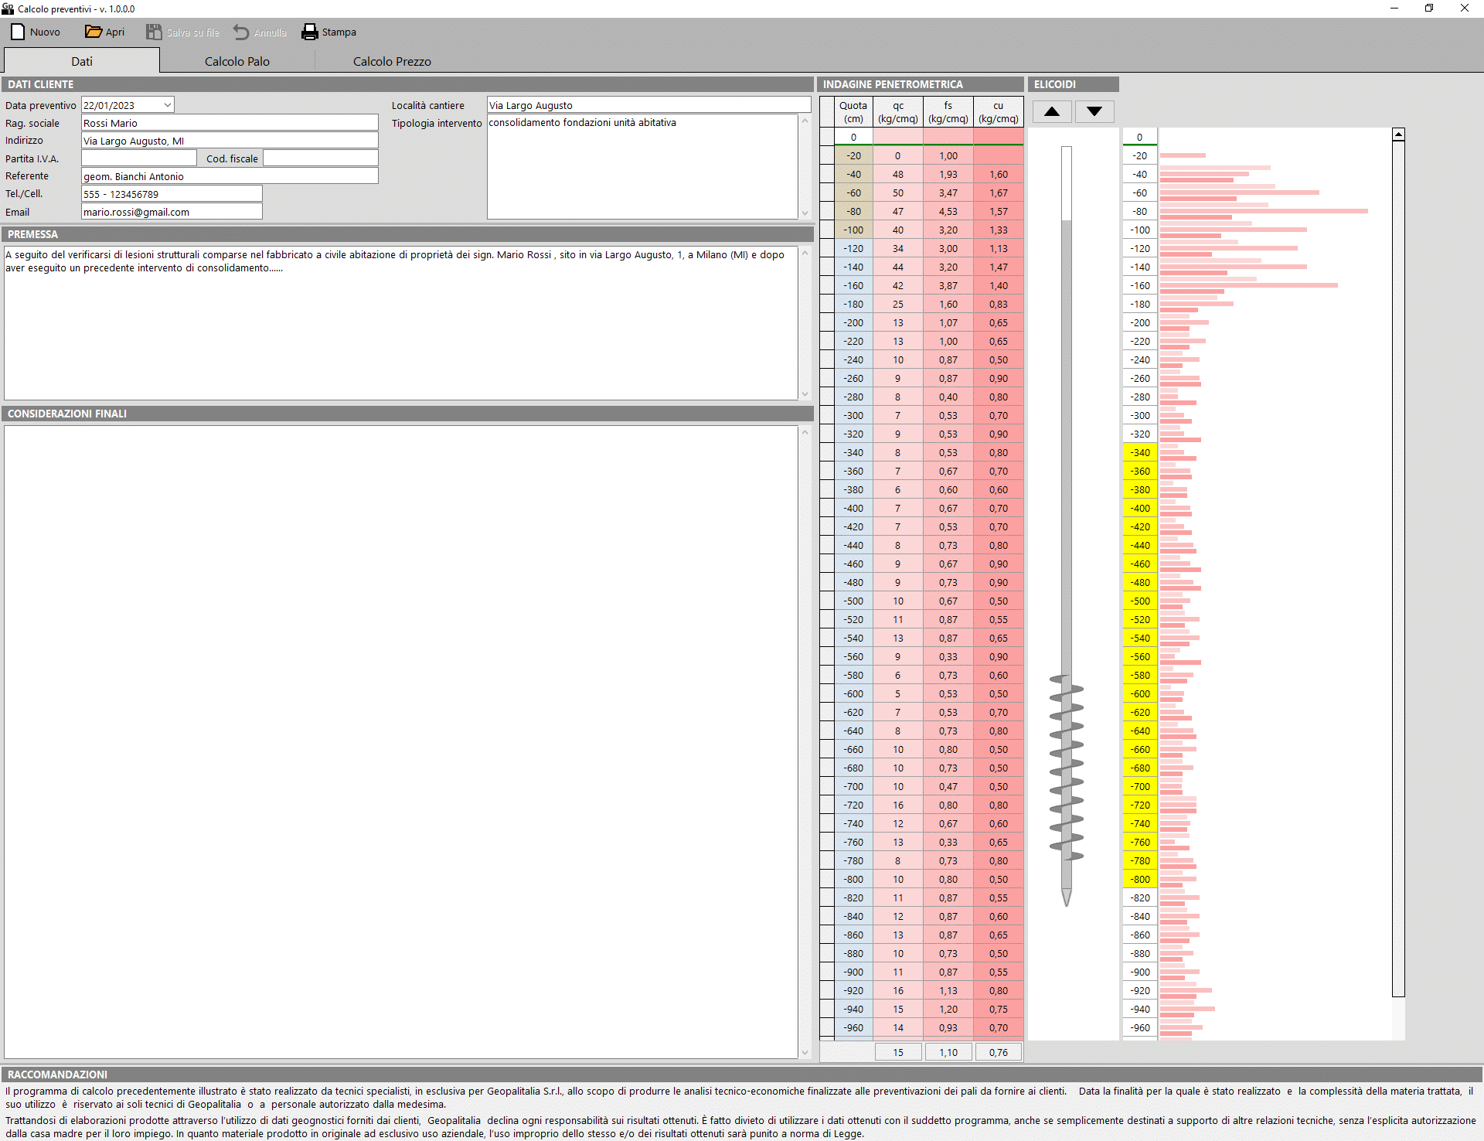The image size is (1484, 1141).
Task: Click the Salva su file icon
Action: [x=154, y=32]
